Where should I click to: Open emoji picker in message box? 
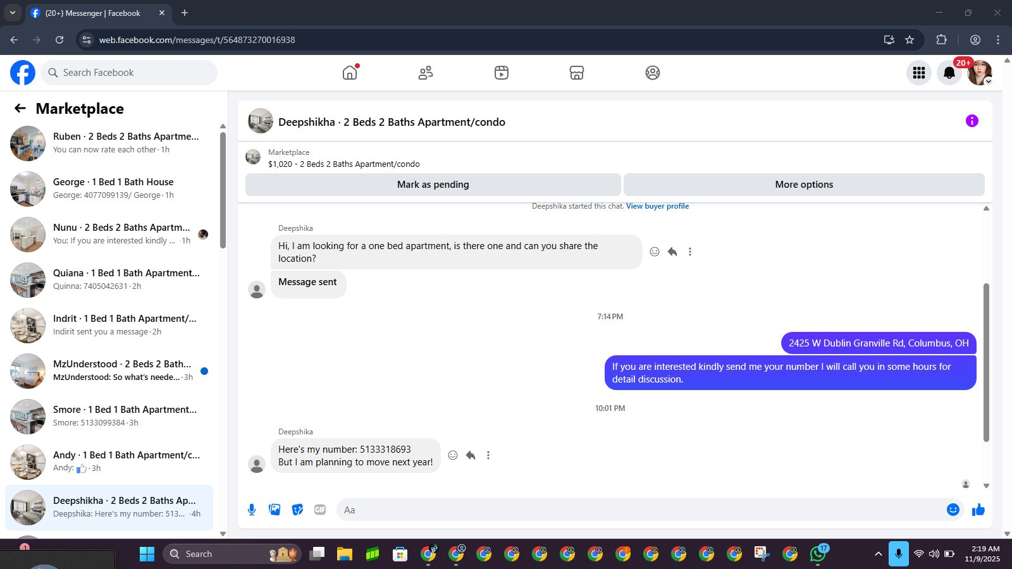click(x=953, y=510)
